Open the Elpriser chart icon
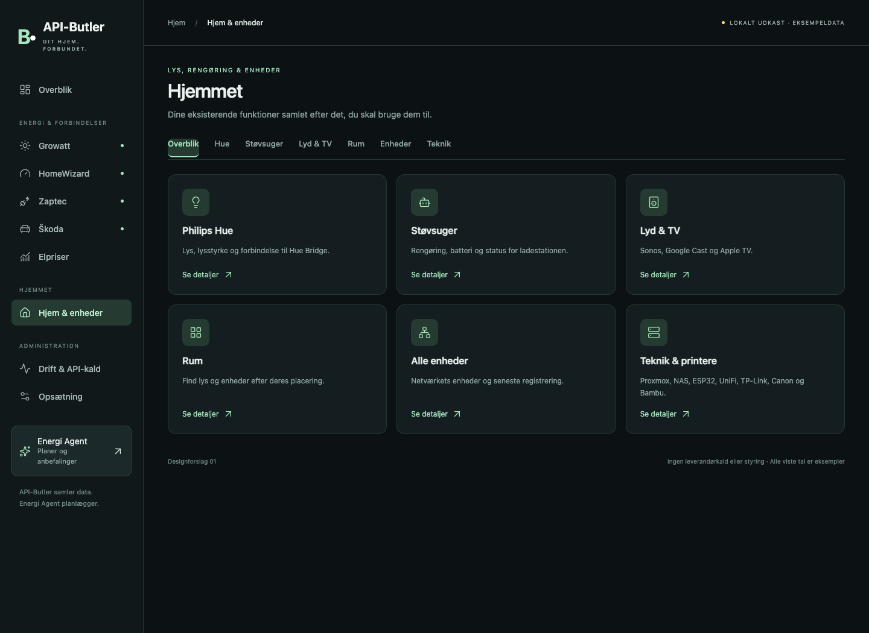The image size is (869, 633). (25, 257)
